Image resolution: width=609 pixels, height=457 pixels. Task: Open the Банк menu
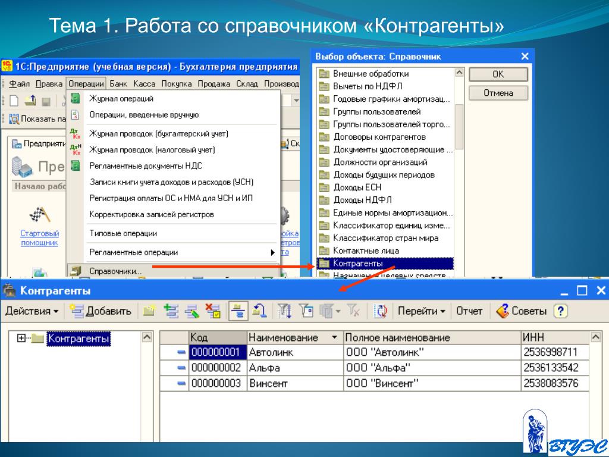pyautogui.click(x=118, y=83)
